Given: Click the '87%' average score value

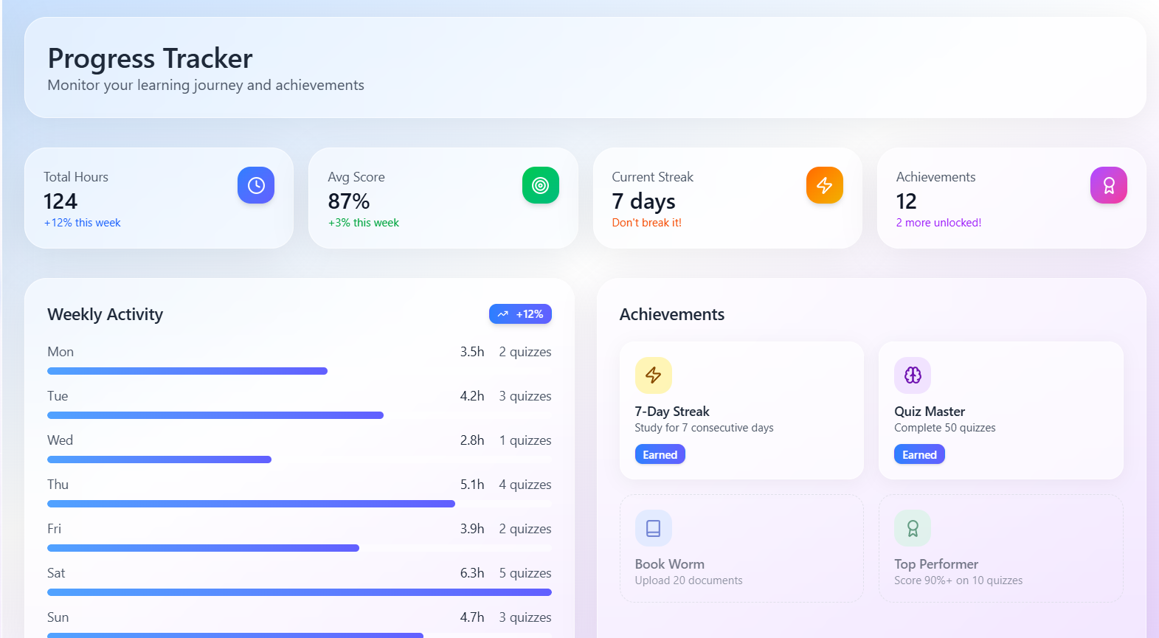Looking at the screenshot, I should coord(349,201).
